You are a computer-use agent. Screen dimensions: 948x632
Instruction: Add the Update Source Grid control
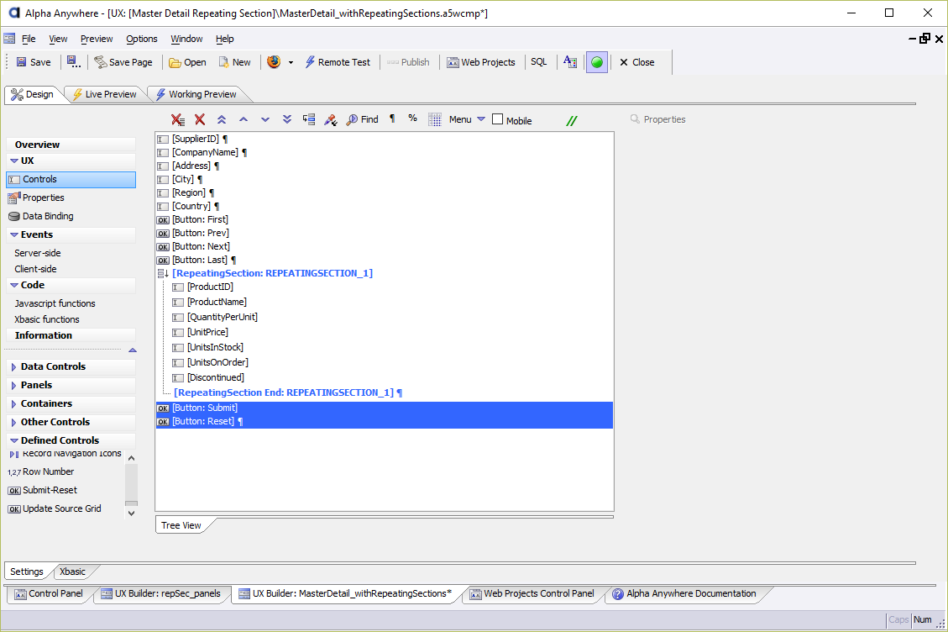tap(55, 509)
